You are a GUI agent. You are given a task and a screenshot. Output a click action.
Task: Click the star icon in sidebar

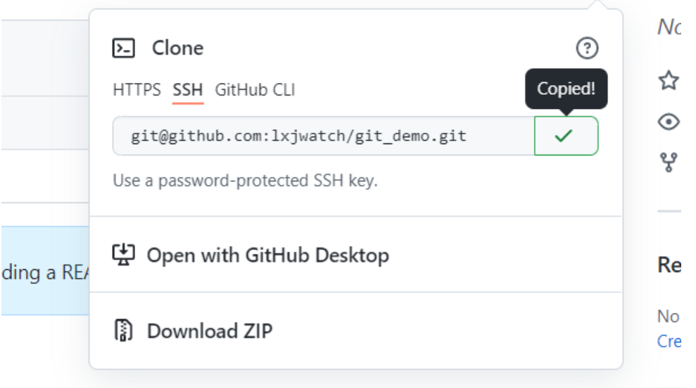669,81
